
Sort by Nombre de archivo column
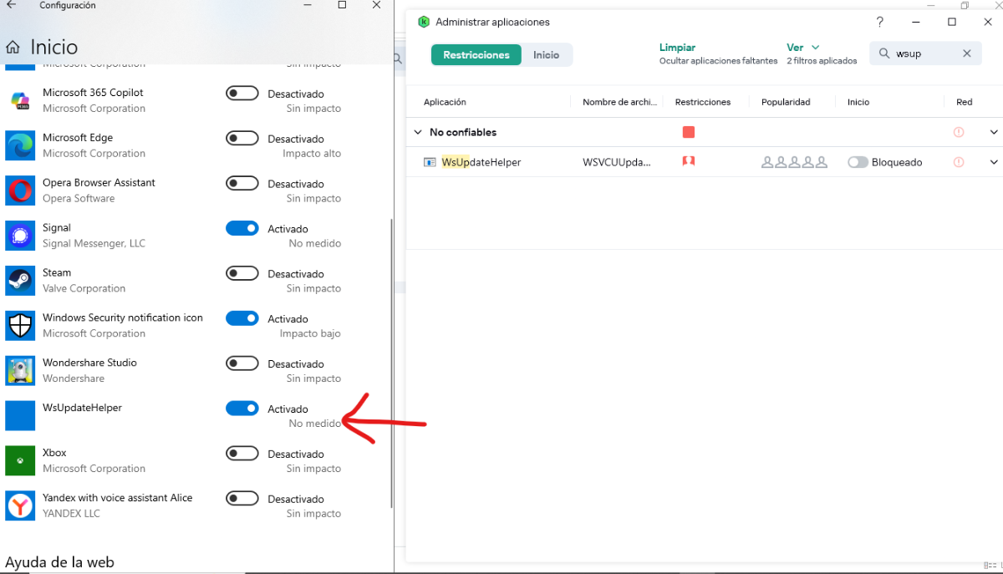[x=620, y=102]
